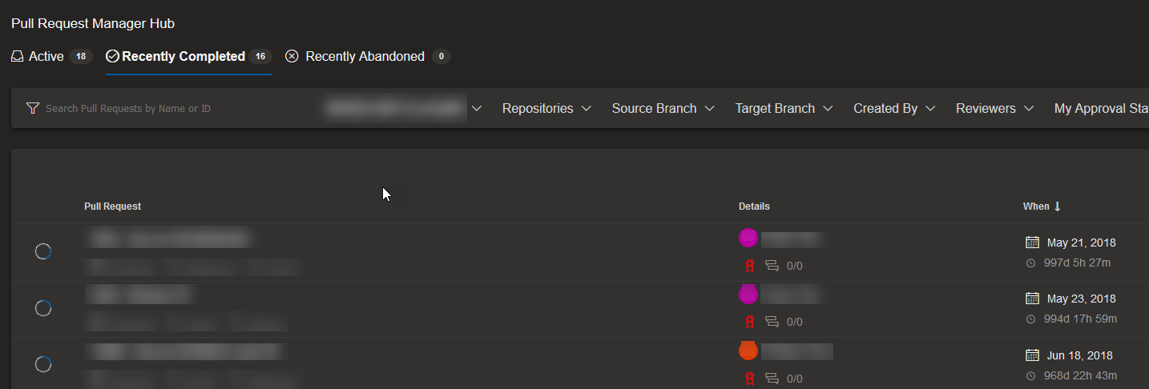The image size is (1149, 389).
Task: Click the clock icon beside 997d 5h 27m
Action: pos(1031,263)
